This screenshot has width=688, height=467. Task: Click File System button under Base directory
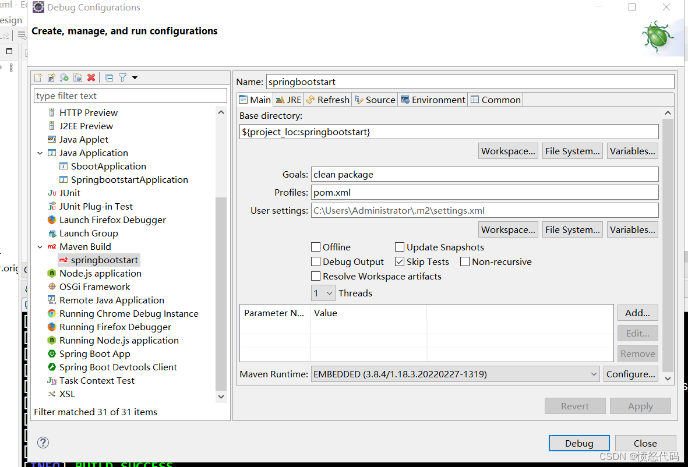coord(573,151)
